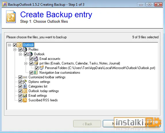Image resolution: width=165 pixels, height=133 pixels.
Task: Uncheck the Categories list checkbox
Action: tap(20, 86)
